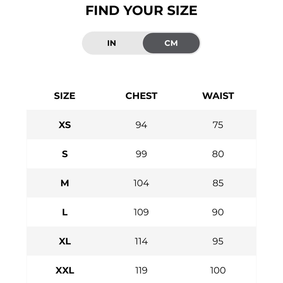Select the S size row label
This screenshot has width=283, height=283.
click(65, 154)
